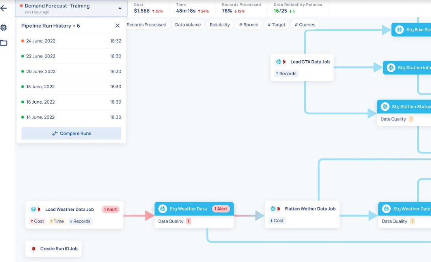
Task: Open the Load Weather Data Job node
Action: (x=74, y=215)
